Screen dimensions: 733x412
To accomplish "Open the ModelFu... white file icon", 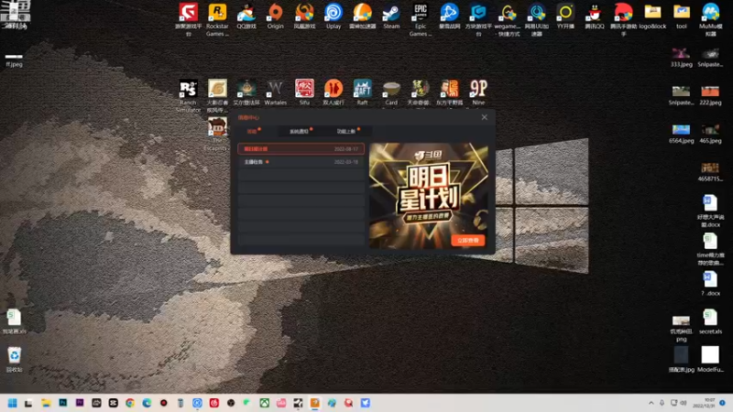I will 710,359.
